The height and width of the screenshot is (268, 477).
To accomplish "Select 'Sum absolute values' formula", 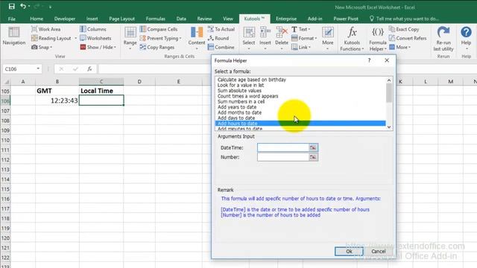I will (x=300, y=91).
